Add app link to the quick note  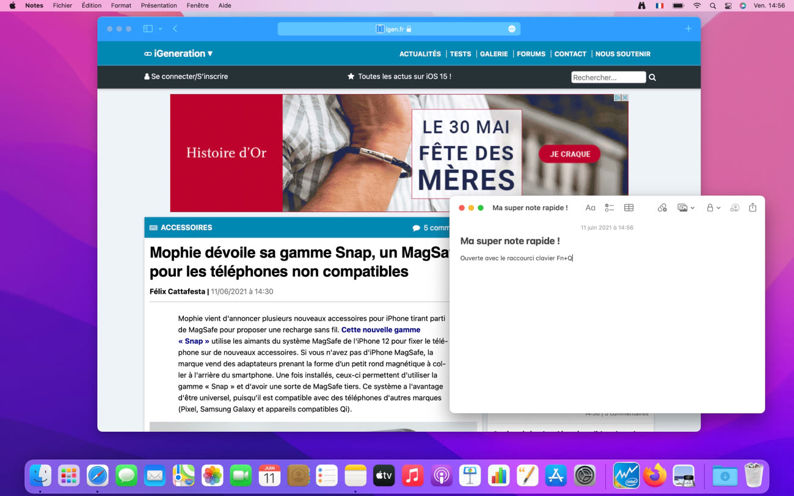[662, 208]
